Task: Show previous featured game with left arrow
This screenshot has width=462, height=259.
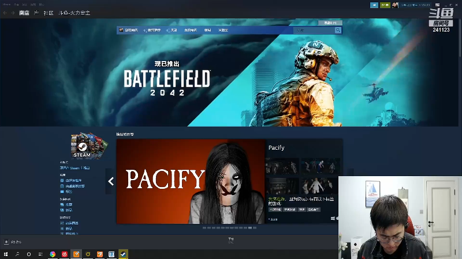Action: coord(111,181)
